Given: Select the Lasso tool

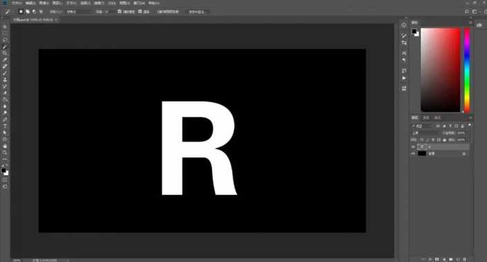Looking at the screenshot, I should [5, 40].
